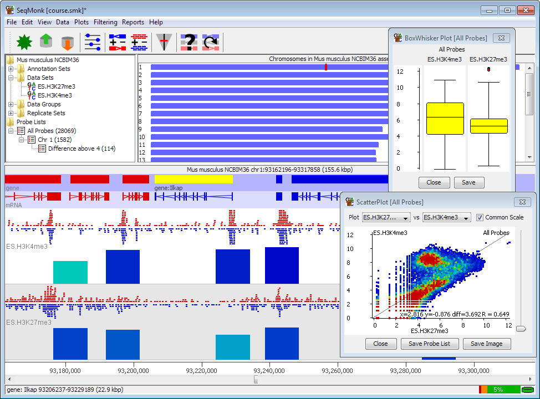Viewport: 540px width, 399px height.
Task: Click the SeqMonk application icon in title bar
Action: point(9,9)
